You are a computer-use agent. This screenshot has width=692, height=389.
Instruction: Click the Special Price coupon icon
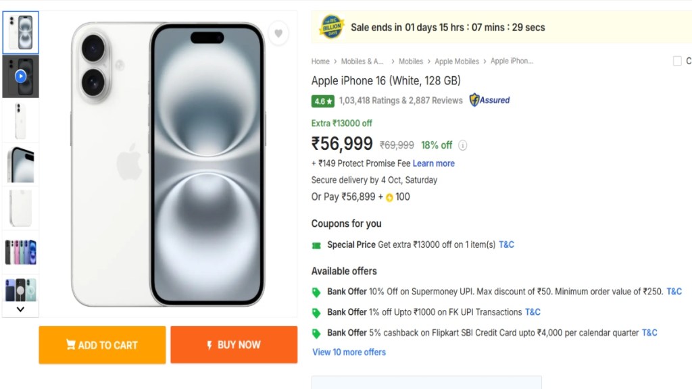[316, 245]
